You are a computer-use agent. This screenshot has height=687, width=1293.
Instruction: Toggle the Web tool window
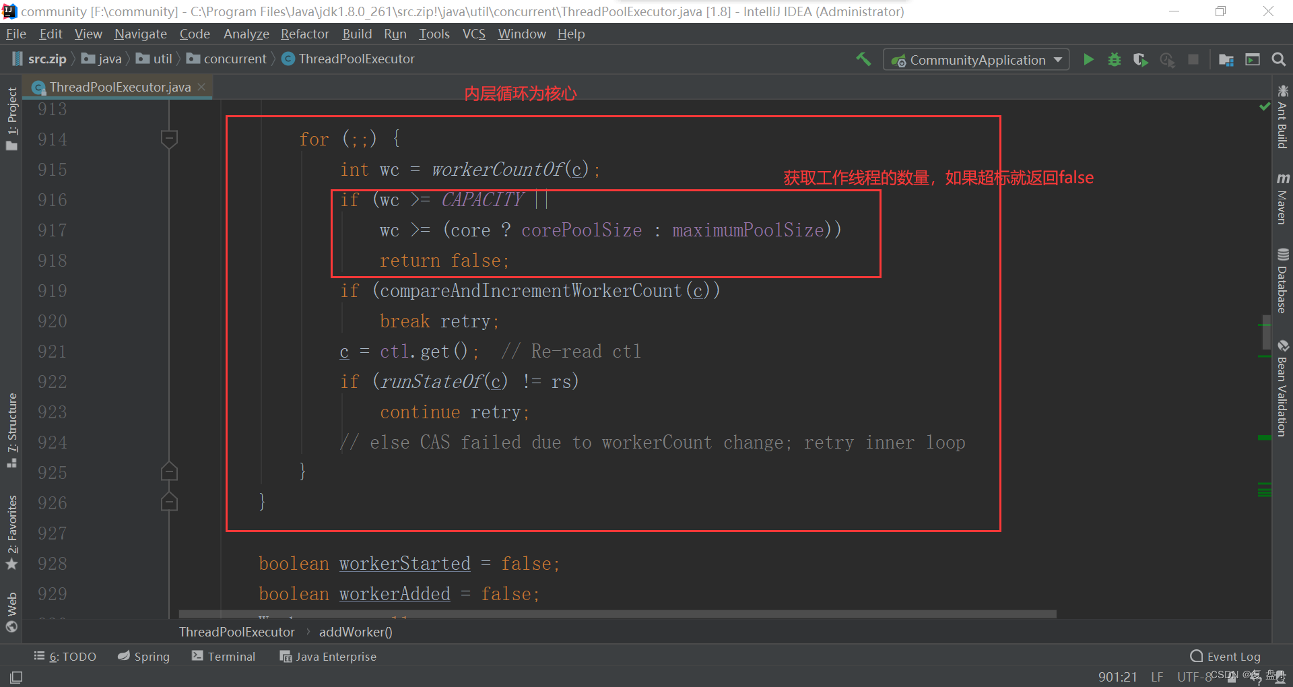click(12, 612)
